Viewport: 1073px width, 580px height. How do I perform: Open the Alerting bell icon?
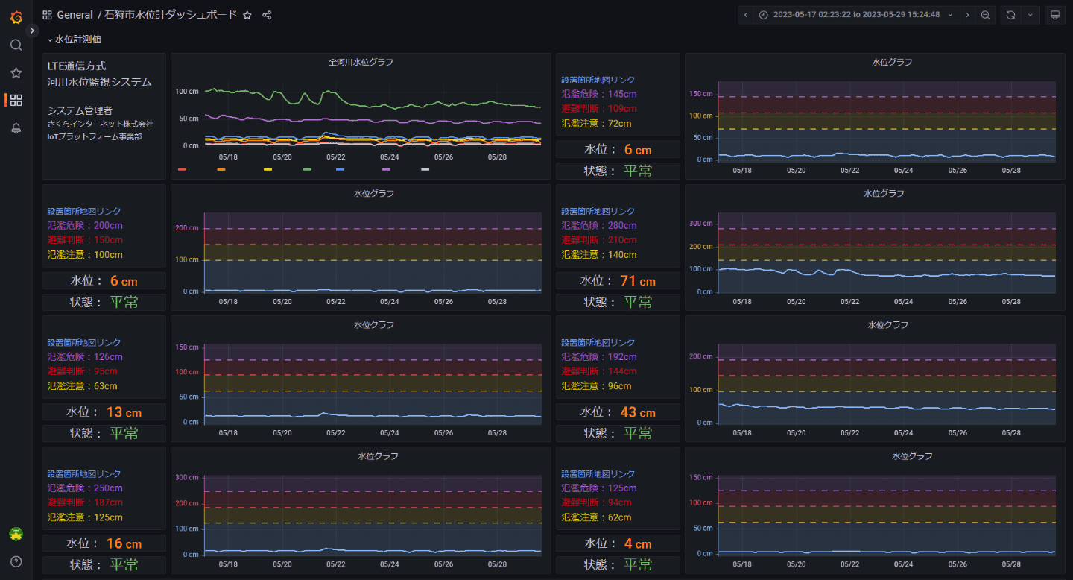(16, 128)
